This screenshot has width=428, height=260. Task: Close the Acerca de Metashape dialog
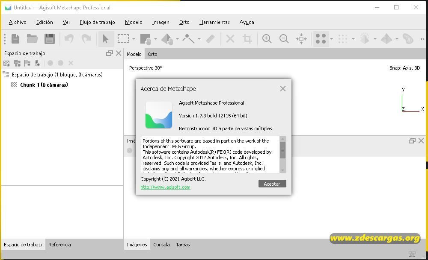[283, 89]
